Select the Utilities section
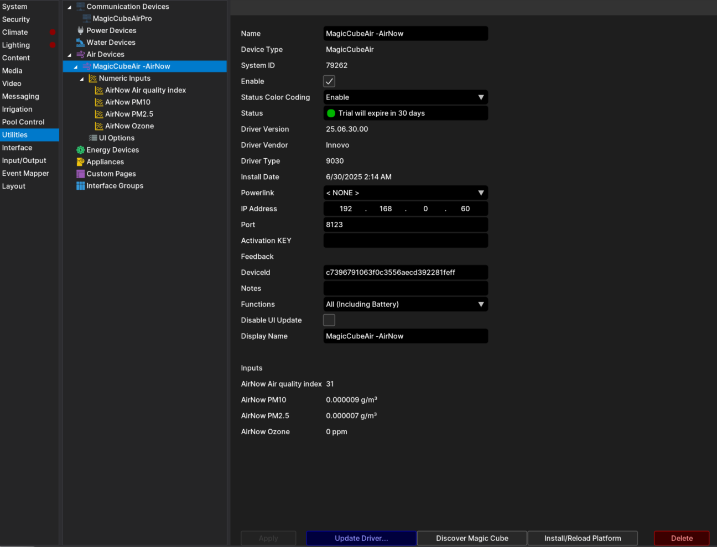The image size is (717, 547). (29, 135)
